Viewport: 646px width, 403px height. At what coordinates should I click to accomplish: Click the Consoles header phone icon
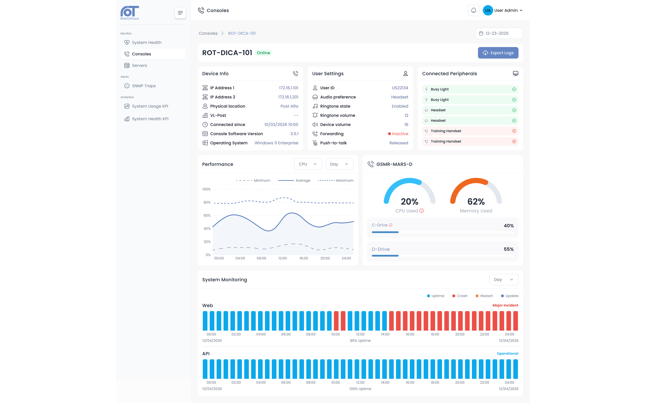click(201, 10)
